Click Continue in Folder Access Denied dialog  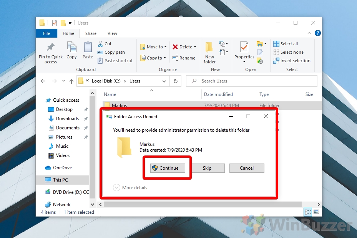click(x=168, y=168)
